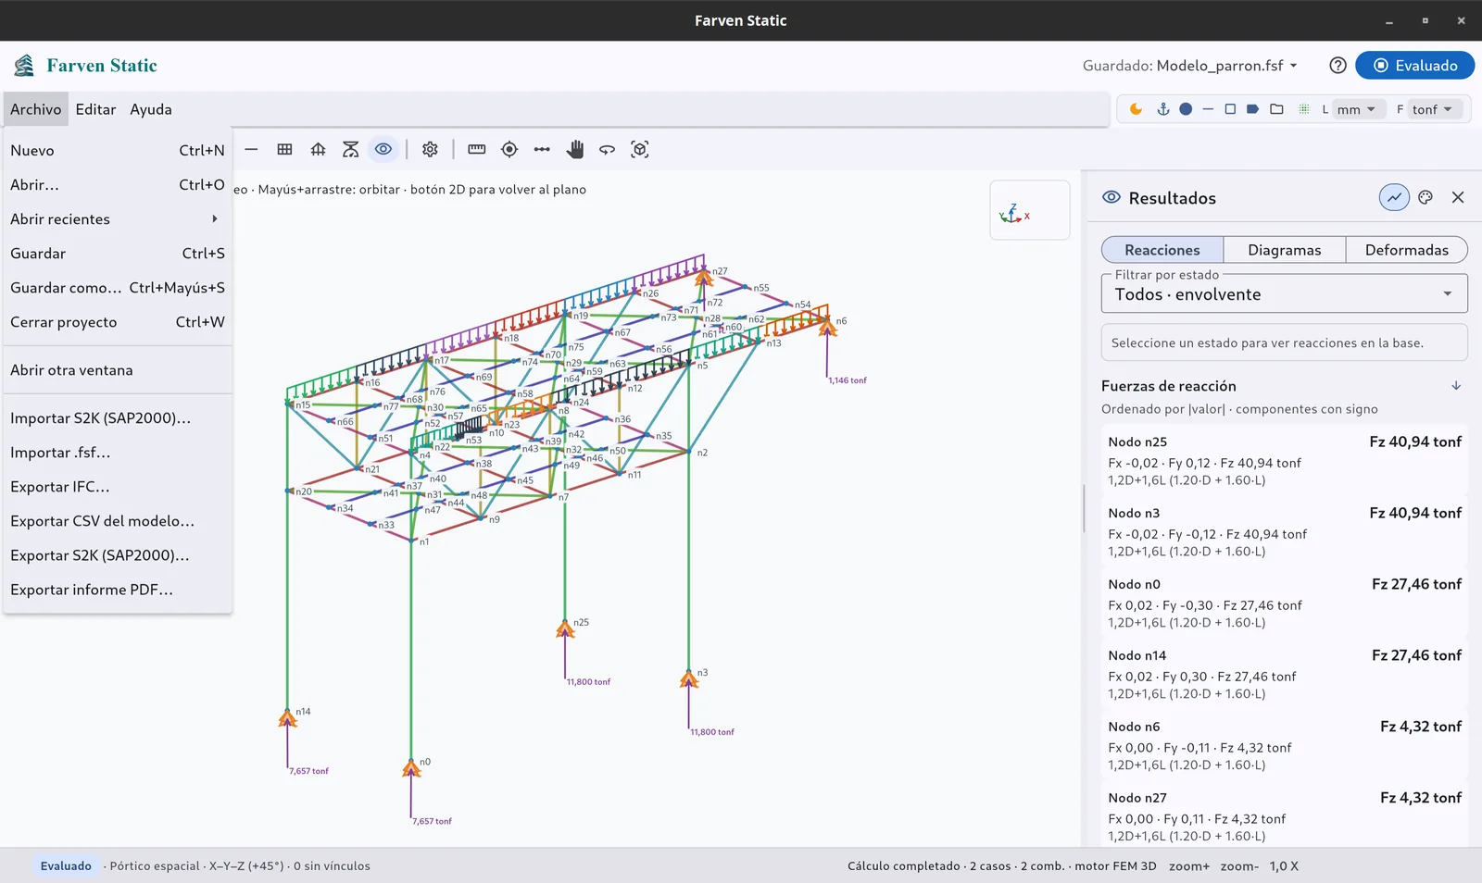
Task: Switch to the Diagramas tab
Action: point(1285,250)
